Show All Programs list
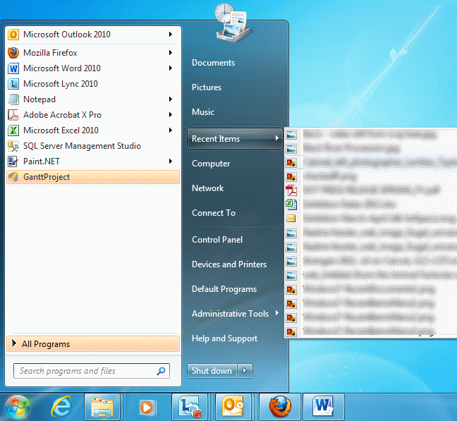This screenshot has height=421, width=457. [x=93, y=344]
